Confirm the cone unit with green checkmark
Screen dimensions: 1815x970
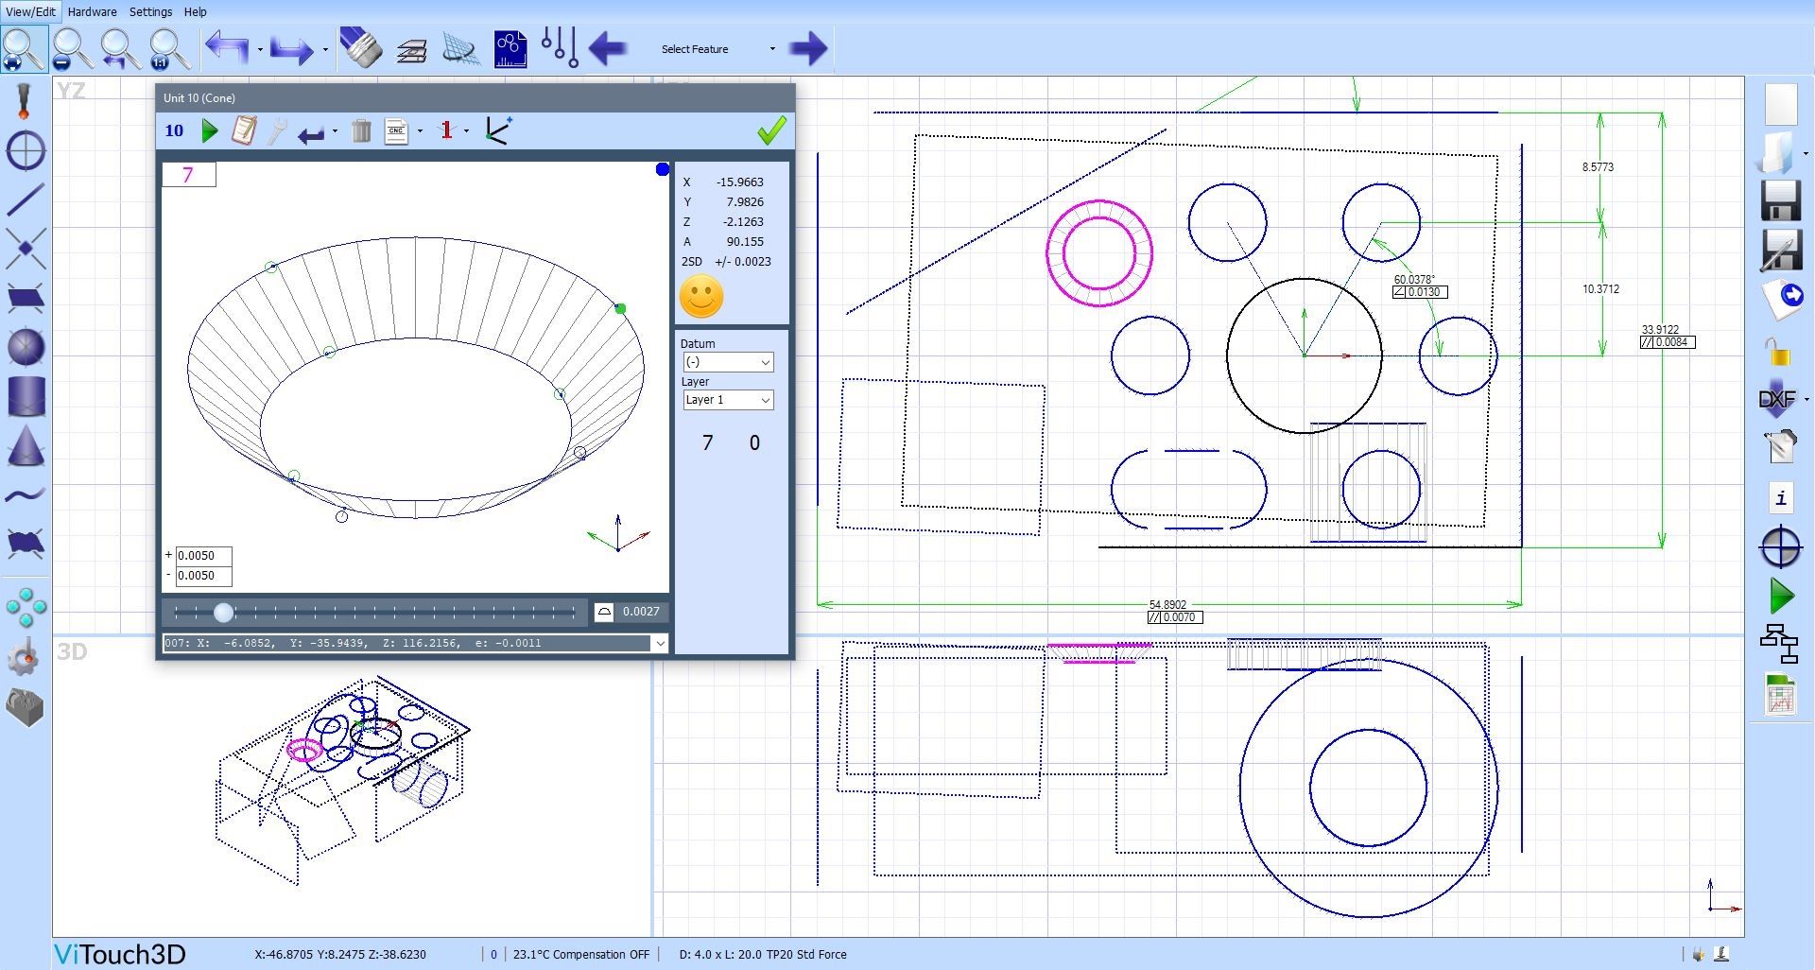click(771, 130)
